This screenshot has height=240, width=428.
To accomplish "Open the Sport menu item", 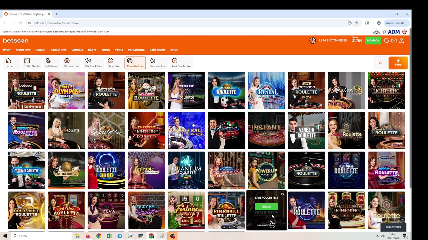I will (x=7, y=50).
